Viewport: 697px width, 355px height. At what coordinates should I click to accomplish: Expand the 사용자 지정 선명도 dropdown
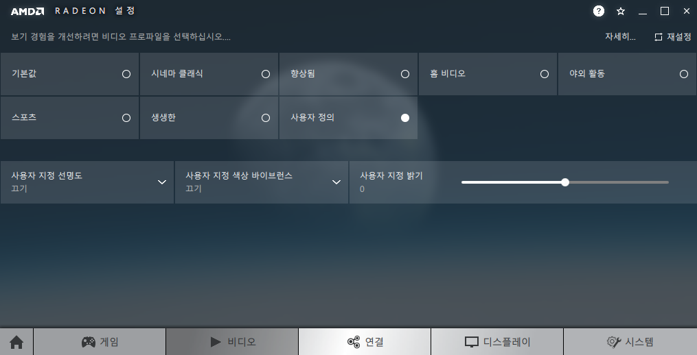tap(87, 182)
